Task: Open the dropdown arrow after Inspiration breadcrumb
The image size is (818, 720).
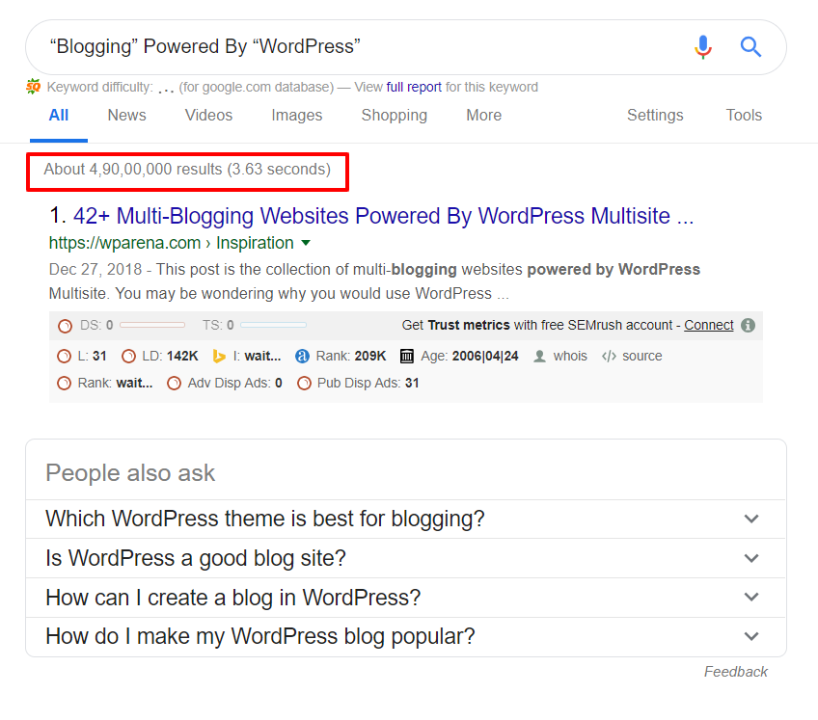Action: coord(306,243)
